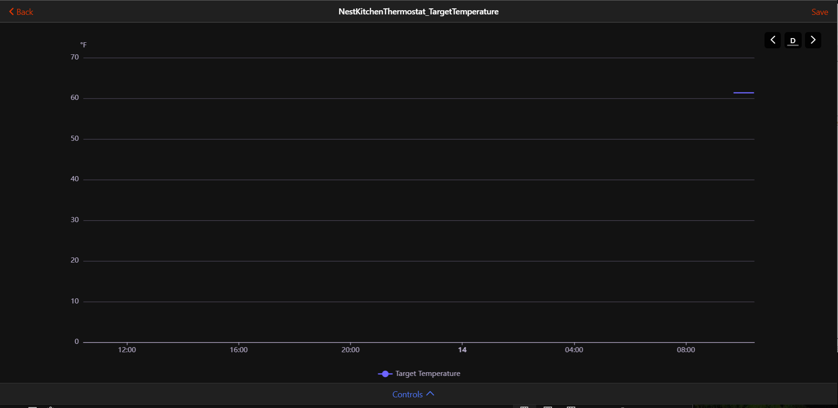Click the 08:00 time axis label
This screenshot has height=408, width=838.
(x=685, y=350)
